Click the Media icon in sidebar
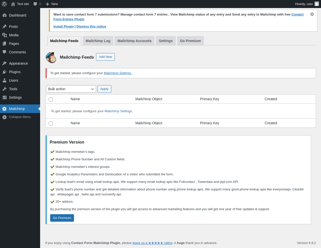This screenshot has width=321, height=248. click(x=5, y=35)
